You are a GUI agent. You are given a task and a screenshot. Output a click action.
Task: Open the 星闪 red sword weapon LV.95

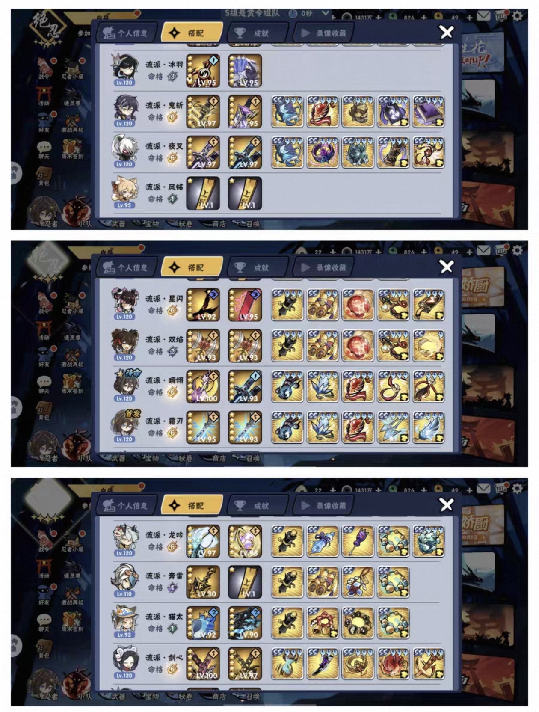coord(245,305)
